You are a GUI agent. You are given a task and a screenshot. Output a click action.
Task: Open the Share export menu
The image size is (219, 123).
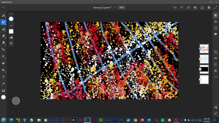pyautogui.click(x=202, y=8)
